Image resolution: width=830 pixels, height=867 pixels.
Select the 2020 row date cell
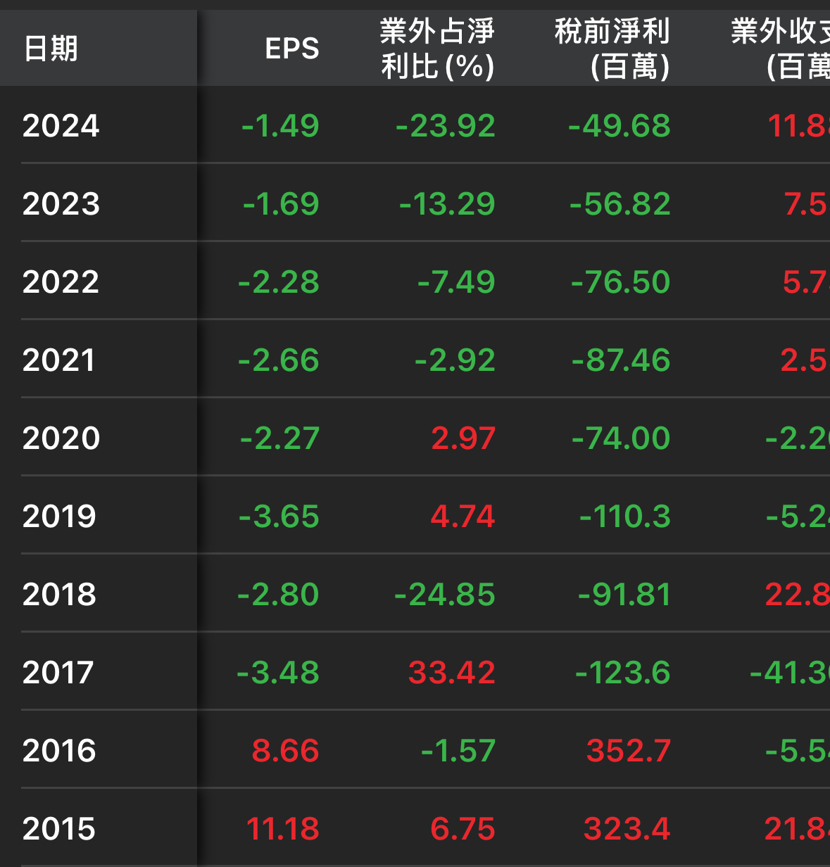(x=61, y=438)
